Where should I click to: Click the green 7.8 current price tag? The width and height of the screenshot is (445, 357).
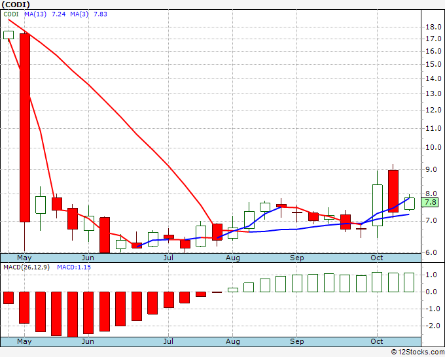430,203
